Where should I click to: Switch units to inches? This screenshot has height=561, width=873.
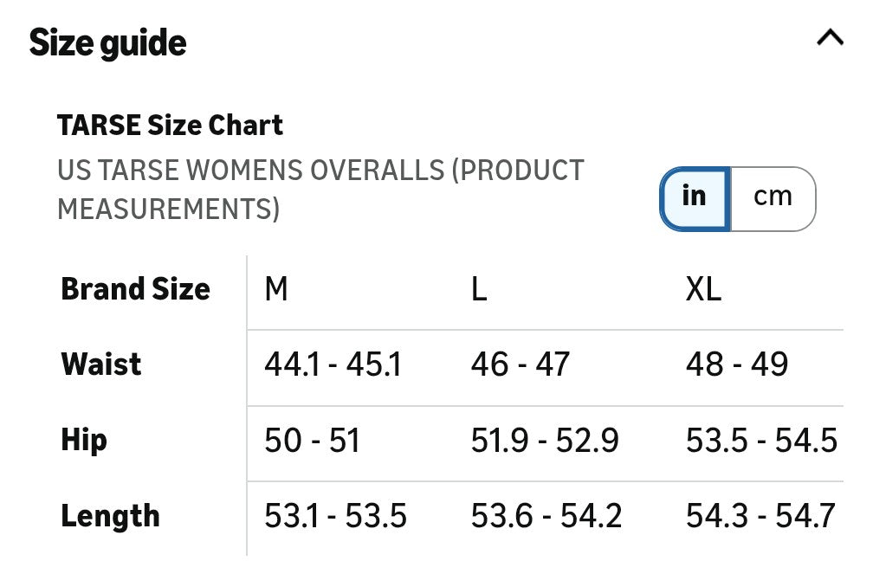695,197
